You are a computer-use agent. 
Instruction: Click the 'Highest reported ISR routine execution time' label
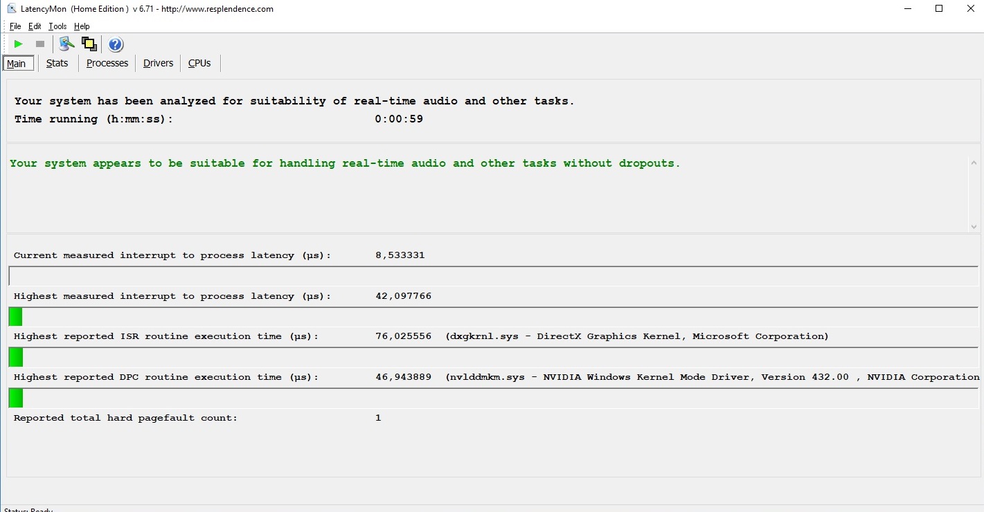click(x=166, y=336)
